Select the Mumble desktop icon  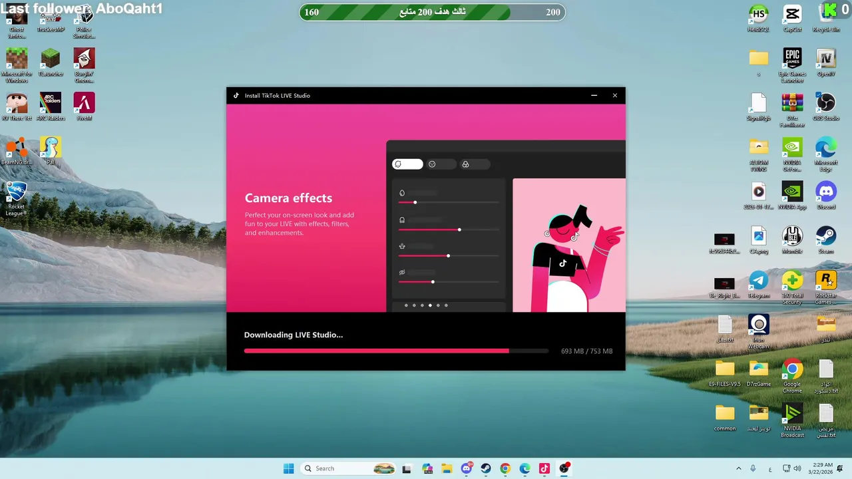(792, 240)
